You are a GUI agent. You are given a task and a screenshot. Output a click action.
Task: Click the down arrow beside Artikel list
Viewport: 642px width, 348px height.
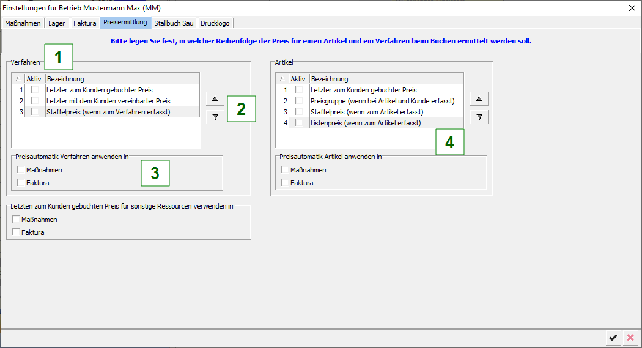point(479,117)
